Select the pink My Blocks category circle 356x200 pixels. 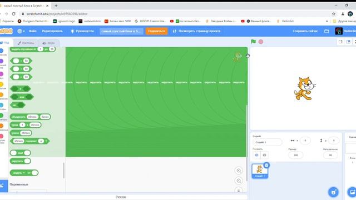click(x=2, y=136)
